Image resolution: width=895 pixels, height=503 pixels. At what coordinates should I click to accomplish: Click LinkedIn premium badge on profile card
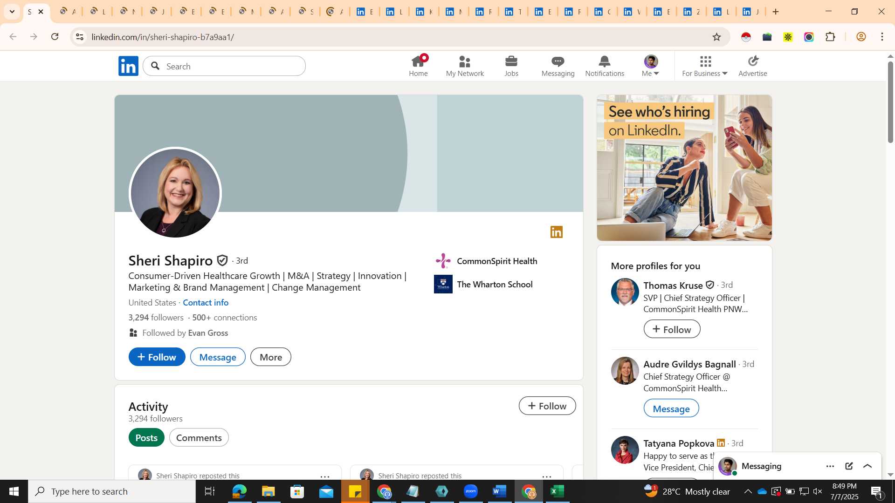tap(557, 232)
